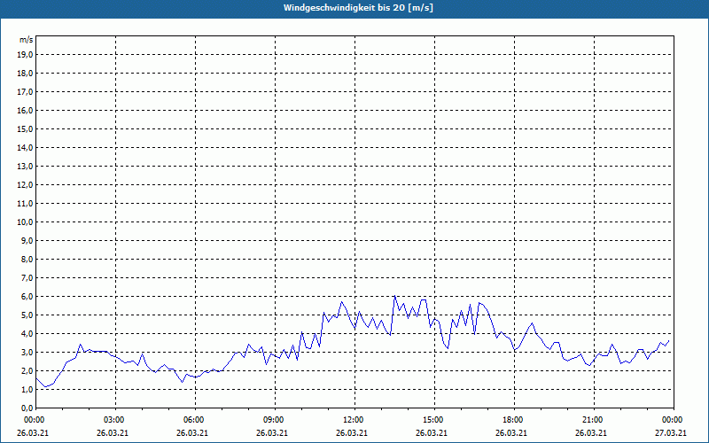
Task: Select the 12,0 y-axis value
Action: coord(25,184)
